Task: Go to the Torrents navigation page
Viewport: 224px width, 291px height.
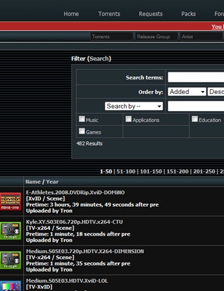Action: (109, 14)
